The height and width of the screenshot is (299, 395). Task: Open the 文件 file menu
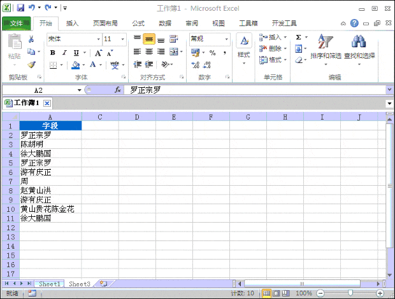click(x=17, y=24)
